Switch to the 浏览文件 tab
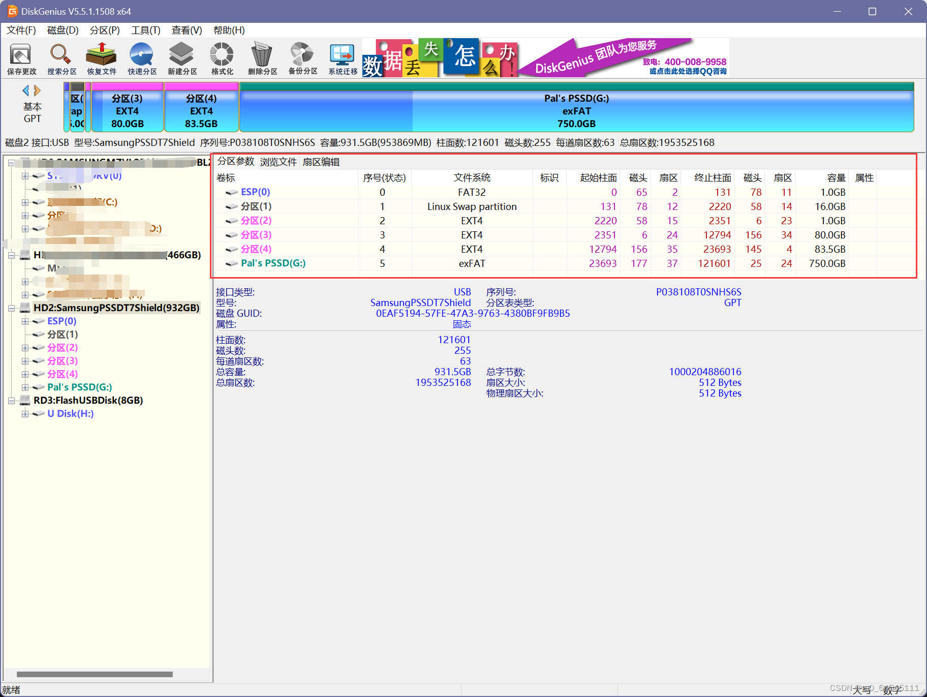Viewport: 927px width, 697px height. [279, 162]
